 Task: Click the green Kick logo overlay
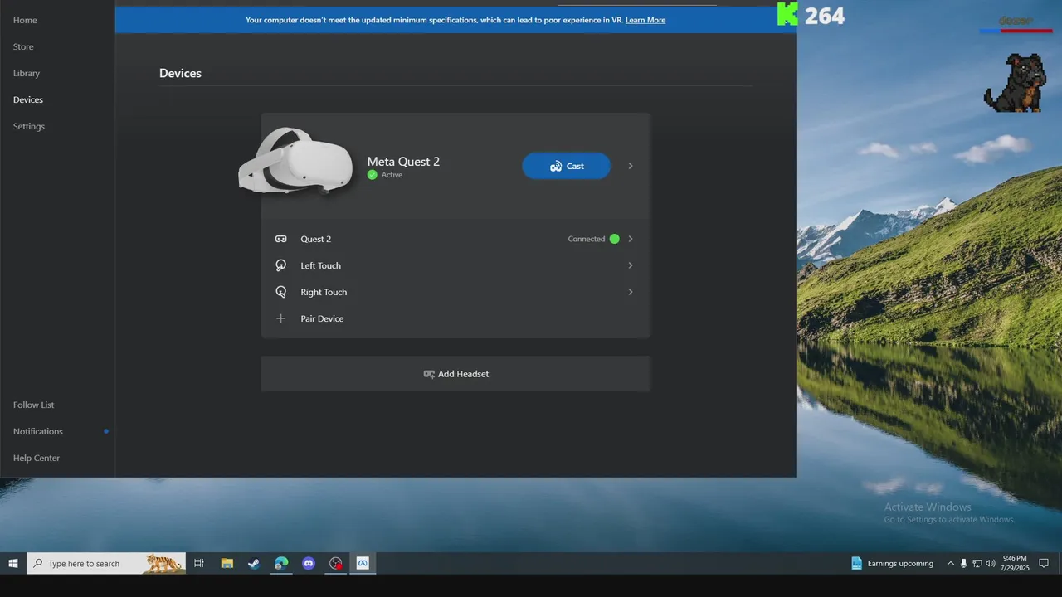[787, 14]
